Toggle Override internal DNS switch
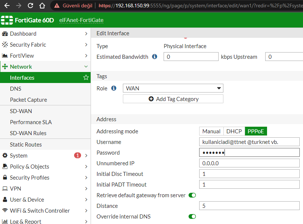Screen dimensions: 303x224 [192, 217]
